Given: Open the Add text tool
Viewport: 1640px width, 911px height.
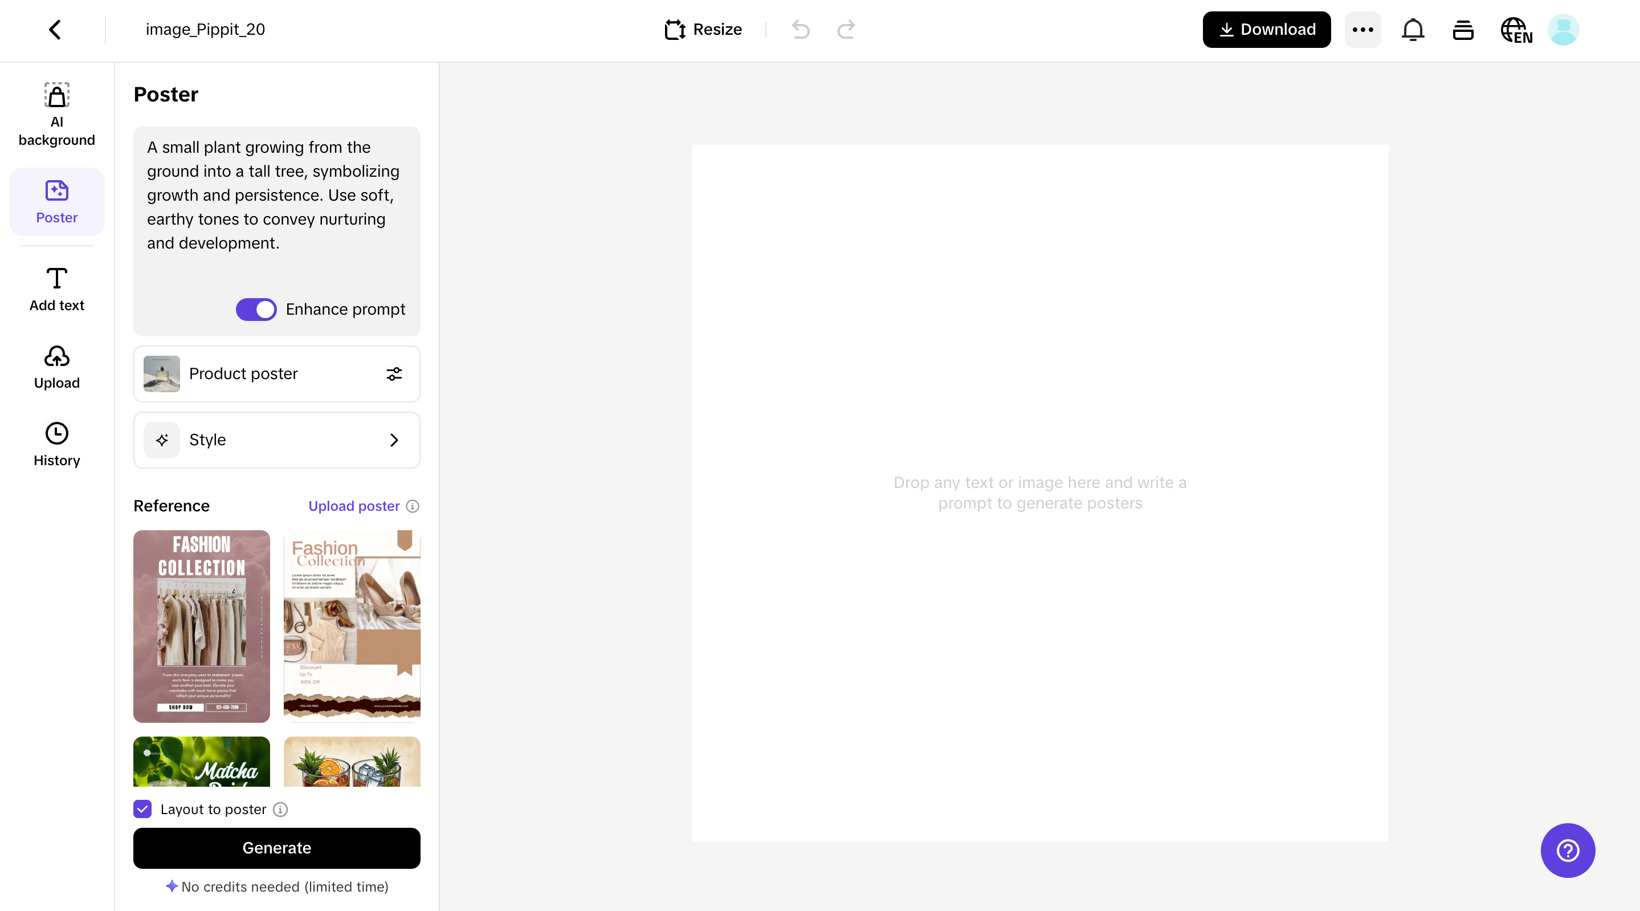Looking at the screenshot, I should pyautogui.click(x=56, y=288).
